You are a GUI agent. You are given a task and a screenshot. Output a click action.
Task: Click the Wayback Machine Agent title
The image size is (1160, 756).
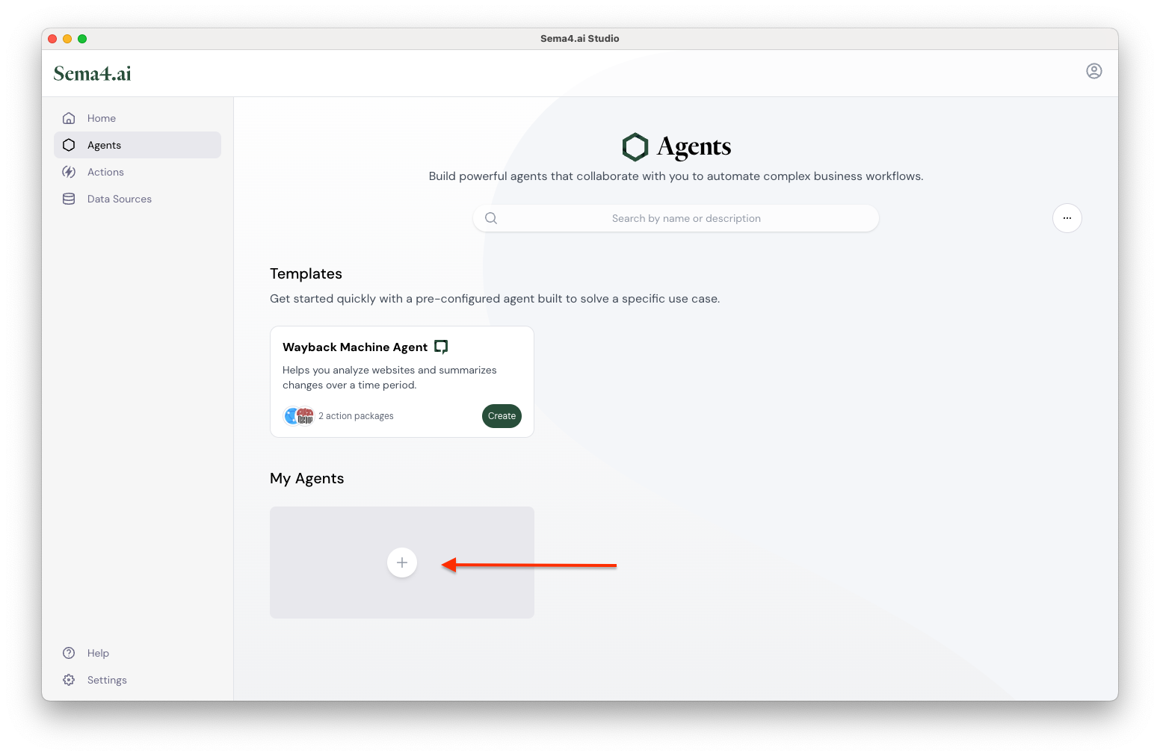point(355,347)
